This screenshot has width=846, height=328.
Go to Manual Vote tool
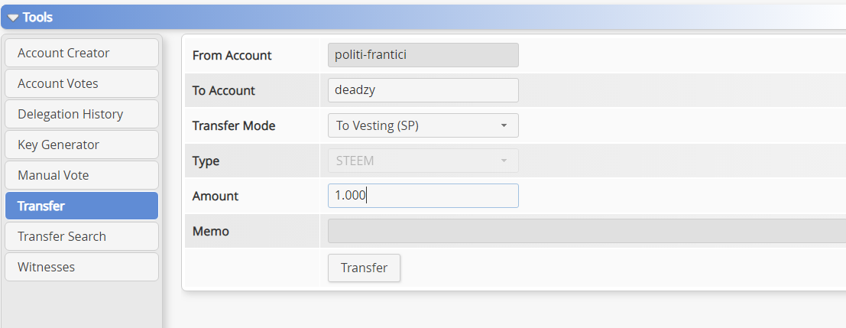point(82,175)
